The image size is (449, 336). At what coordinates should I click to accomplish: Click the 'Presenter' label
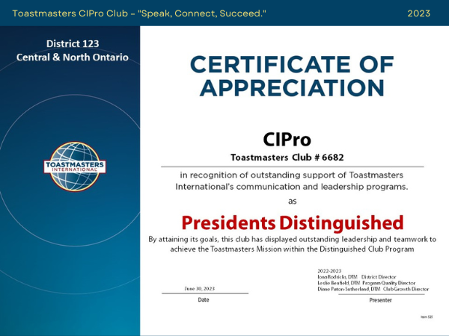[x=381, y=300]
